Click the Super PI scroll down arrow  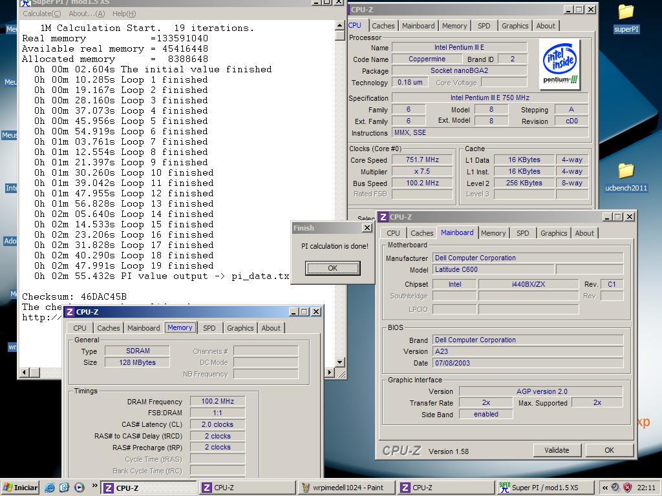coord(340,362)
